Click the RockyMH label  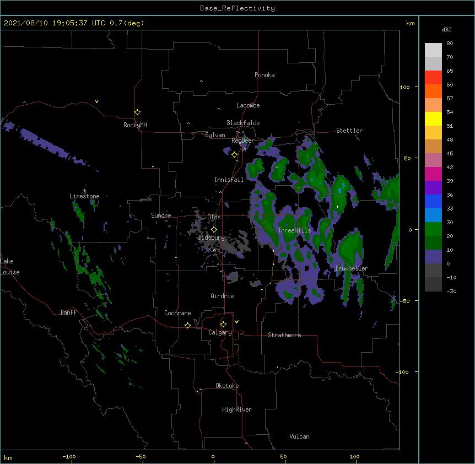135,125
